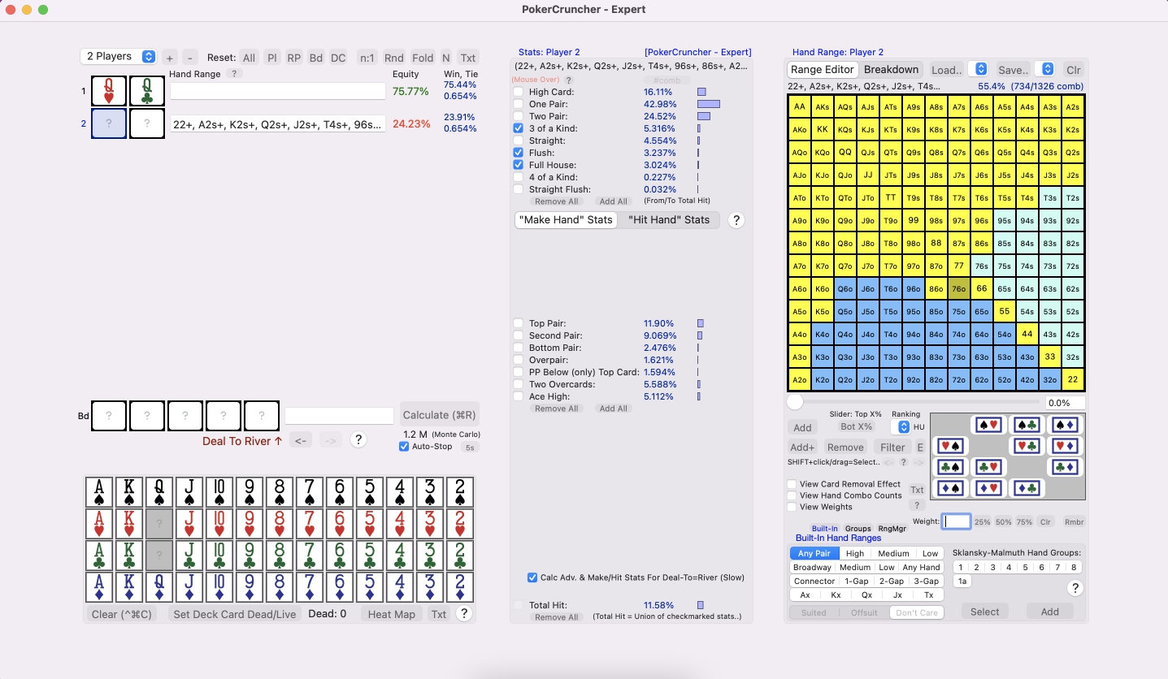Viewport: 1168px width, 679px height.
Task: Select Player 2's first unknown hole card slot
Action: pos(109,123)
